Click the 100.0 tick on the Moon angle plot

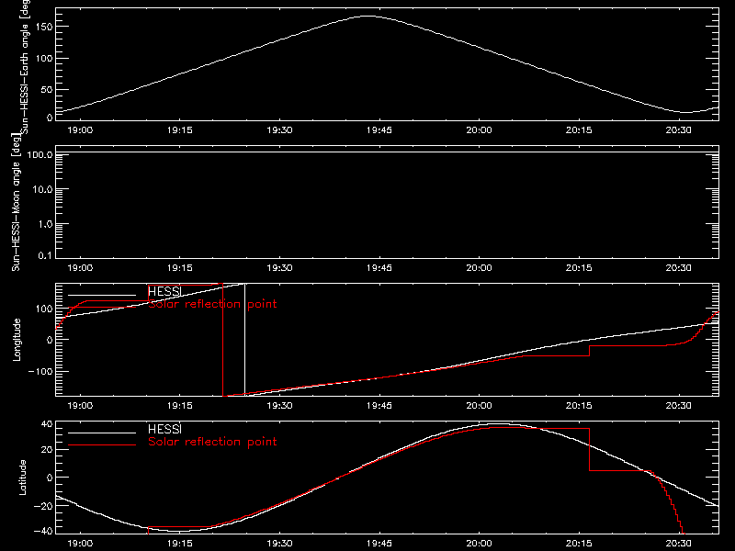click(40, 154)
